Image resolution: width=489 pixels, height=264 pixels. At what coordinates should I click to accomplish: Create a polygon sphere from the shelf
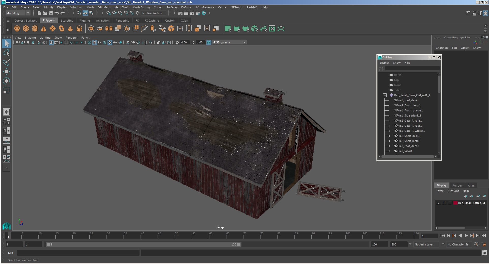pyautogui.click(x=17, y=29)
